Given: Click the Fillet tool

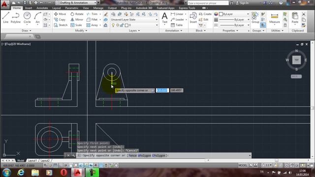Looking at the screenshot, I should coord(92,20).
